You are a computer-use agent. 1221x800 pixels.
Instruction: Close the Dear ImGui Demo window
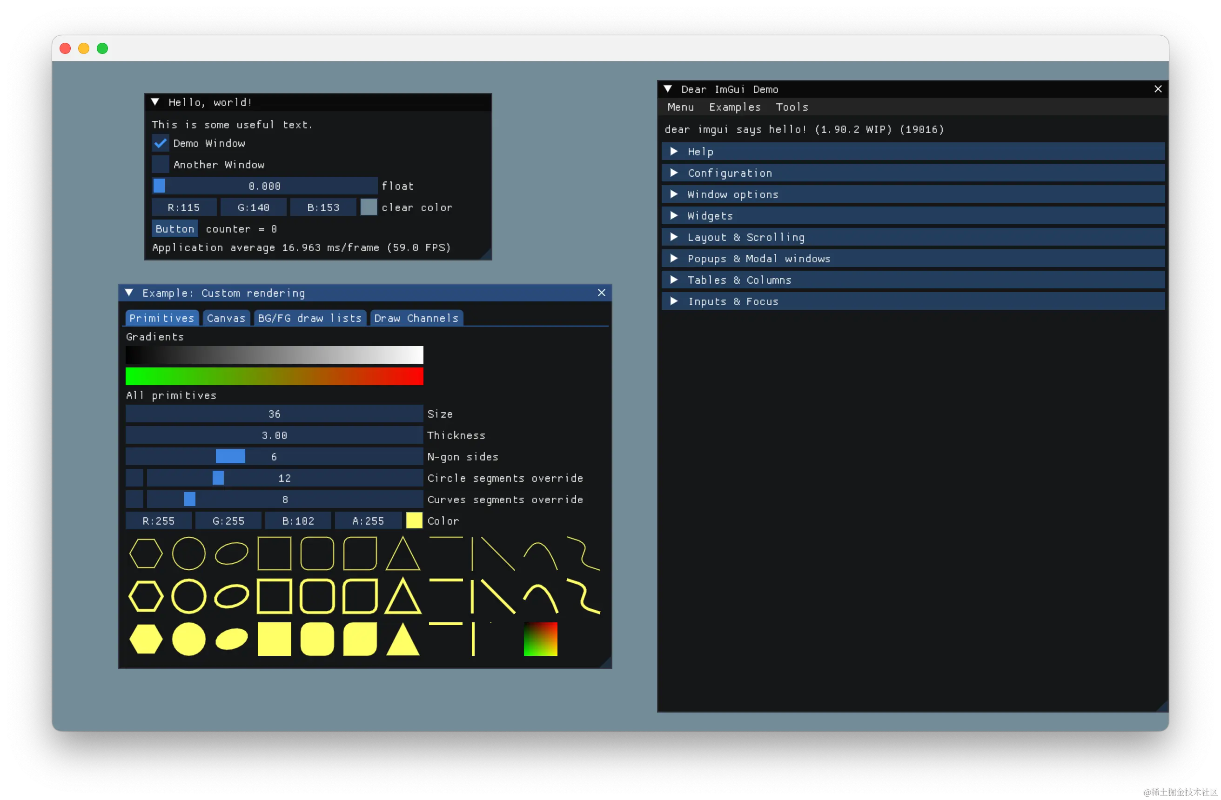(x=1158, y=89)
